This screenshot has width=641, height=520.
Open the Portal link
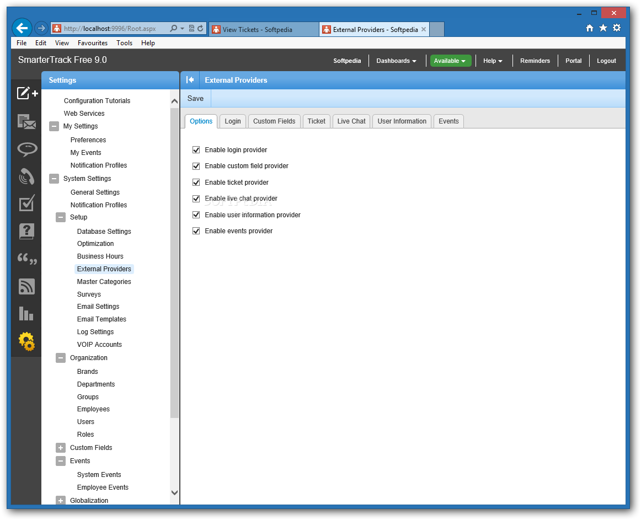coord(573,61)
